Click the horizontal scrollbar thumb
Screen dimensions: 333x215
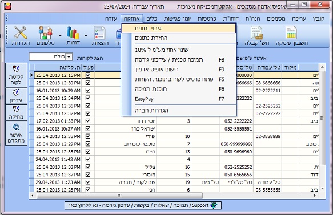click(119, 196)
